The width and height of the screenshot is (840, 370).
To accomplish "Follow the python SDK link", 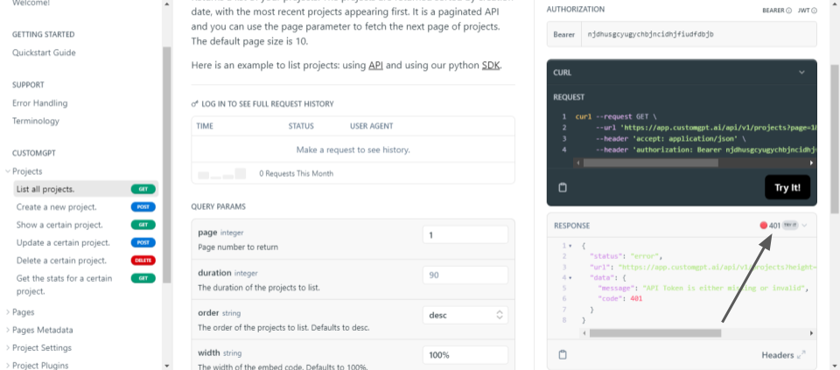I will pyautogui.click(x=490, y=66).
